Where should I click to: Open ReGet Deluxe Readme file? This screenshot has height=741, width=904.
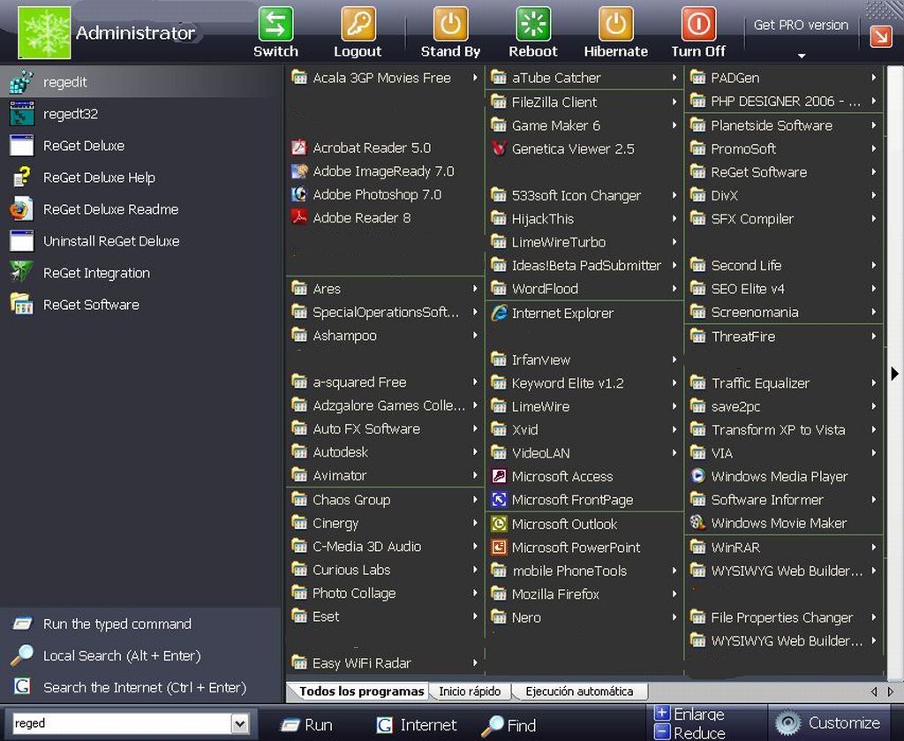pyautogui.click(x=141, y=208)
